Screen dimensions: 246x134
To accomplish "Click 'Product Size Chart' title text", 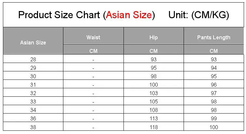I will tap(59, 15).
